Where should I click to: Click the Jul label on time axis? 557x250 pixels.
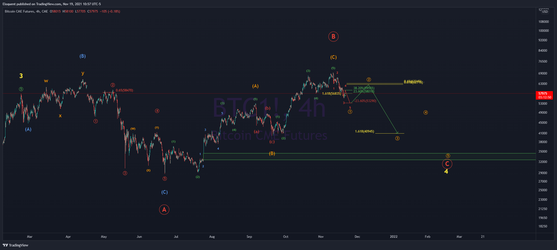(x=176, y=237)
